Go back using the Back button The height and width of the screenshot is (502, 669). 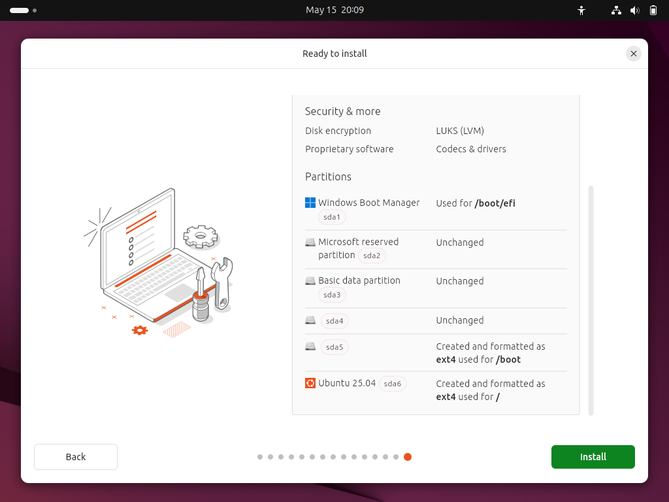(75, 456)
